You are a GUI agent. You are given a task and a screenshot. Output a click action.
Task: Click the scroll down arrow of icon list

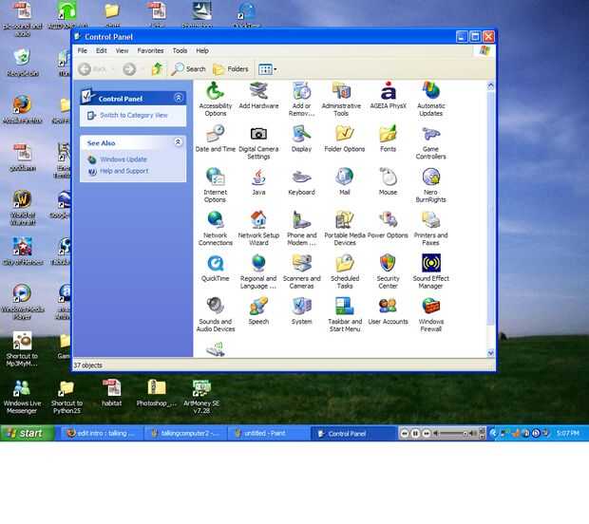tap(490, 353)
